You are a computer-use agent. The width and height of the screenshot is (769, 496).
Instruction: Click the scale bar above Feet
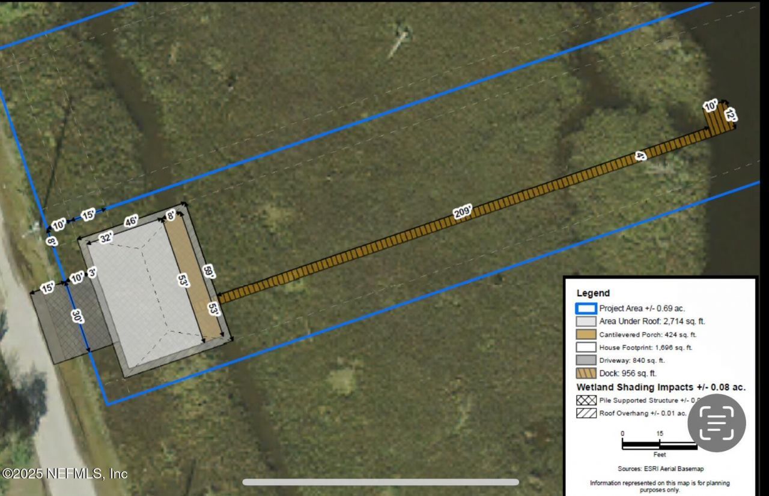(659, 444)
